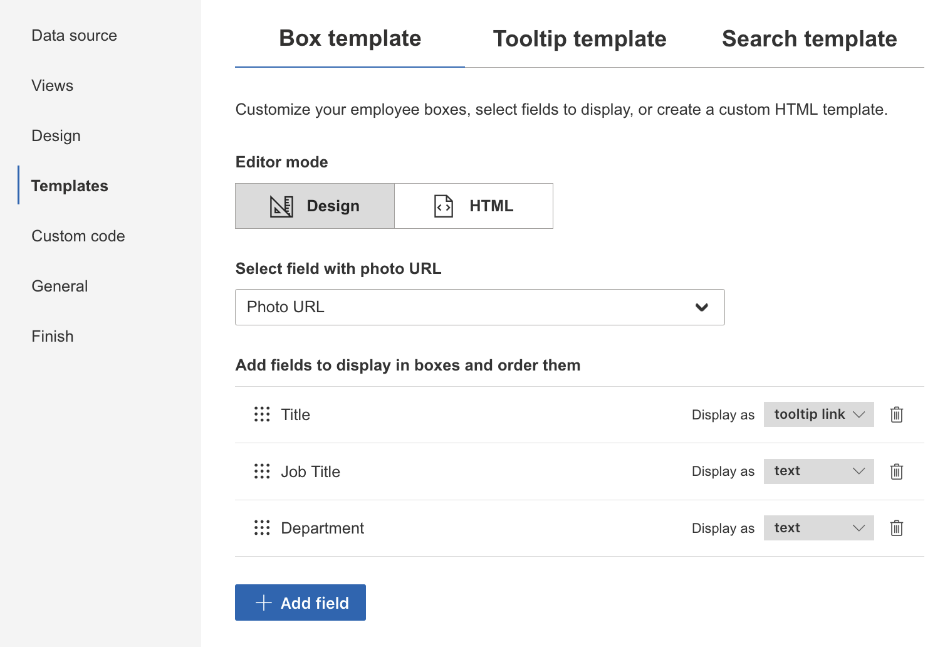Expand Title's tooltip link display dropdown
The height and width of the screenshot is (647, 950).
tap(818, 414)
